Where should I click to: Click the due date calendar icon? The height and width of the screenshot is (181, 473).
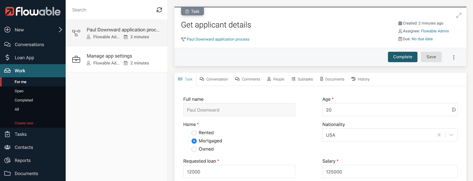pyautogui.click(x=400, y=39)
